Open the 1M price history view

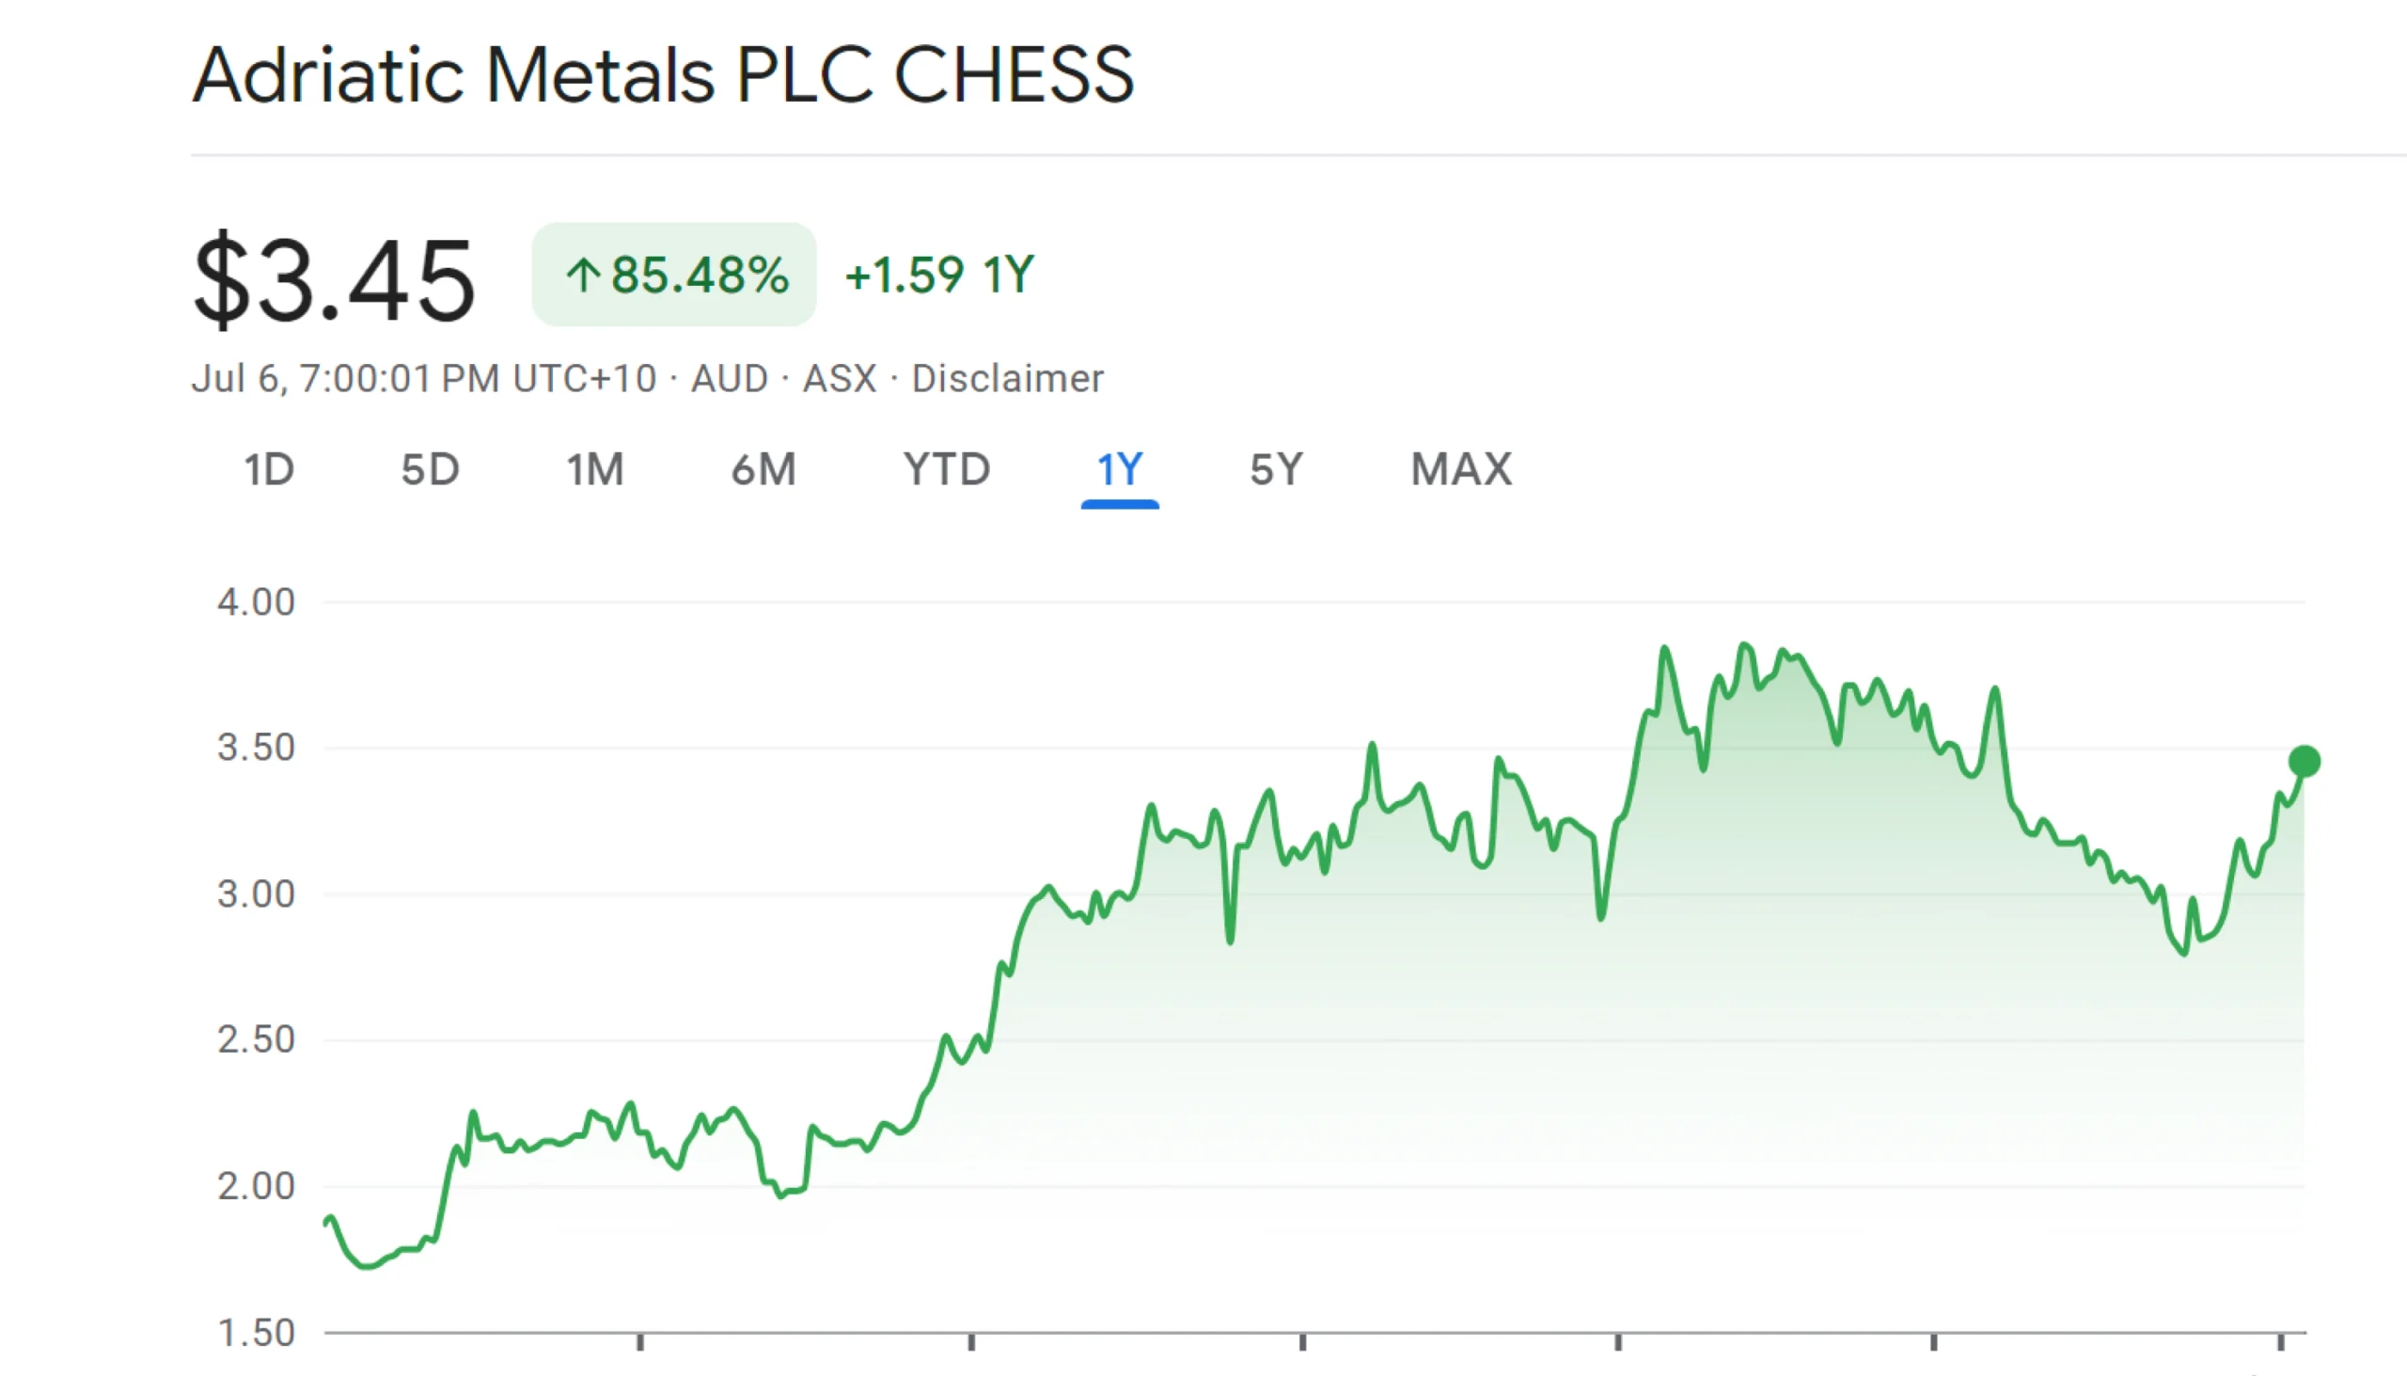click(595, 469)
